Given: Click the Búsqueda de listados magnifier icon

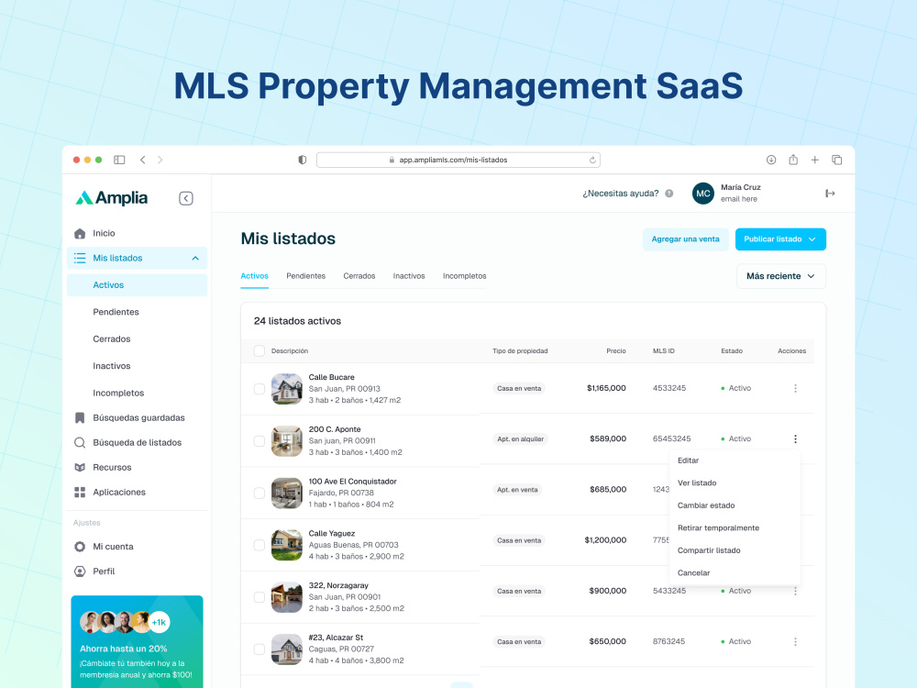Looking at the screenshot, I should [x=80, y=443].
